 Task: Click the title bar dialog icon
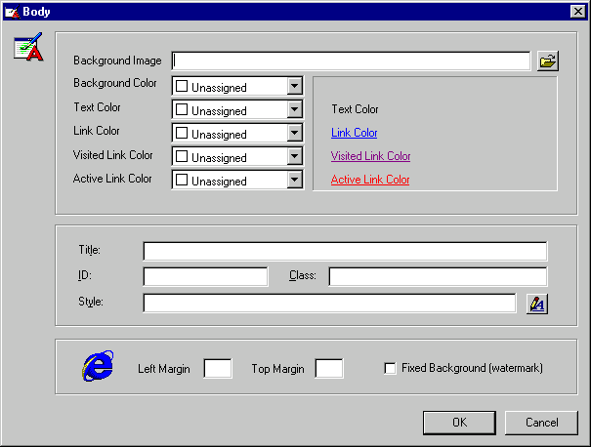pyautogui.click(x=12, y=11)
